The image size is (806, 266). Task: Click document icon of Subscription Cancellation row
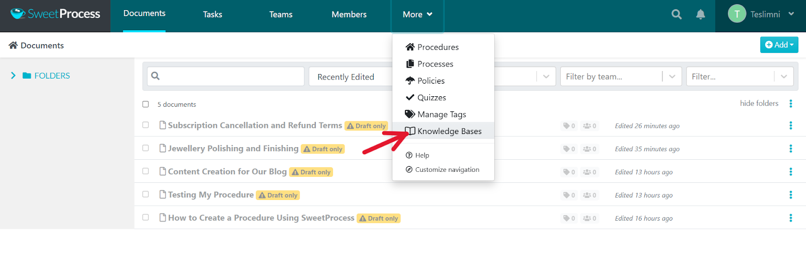[163, 125]
